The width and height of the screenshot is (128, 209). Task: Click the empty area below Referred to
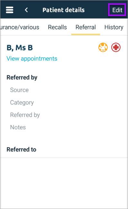coord(64,183)
